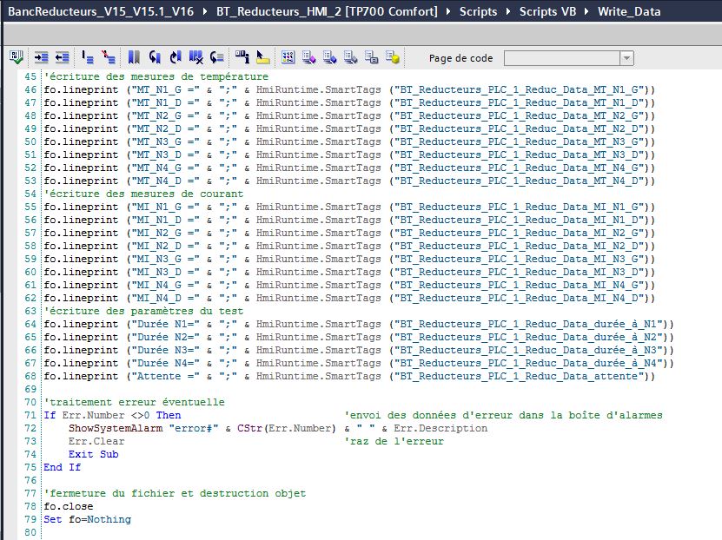722x540 pixels.
Task: Click the increase indent icon
Action: click(41, 57)
